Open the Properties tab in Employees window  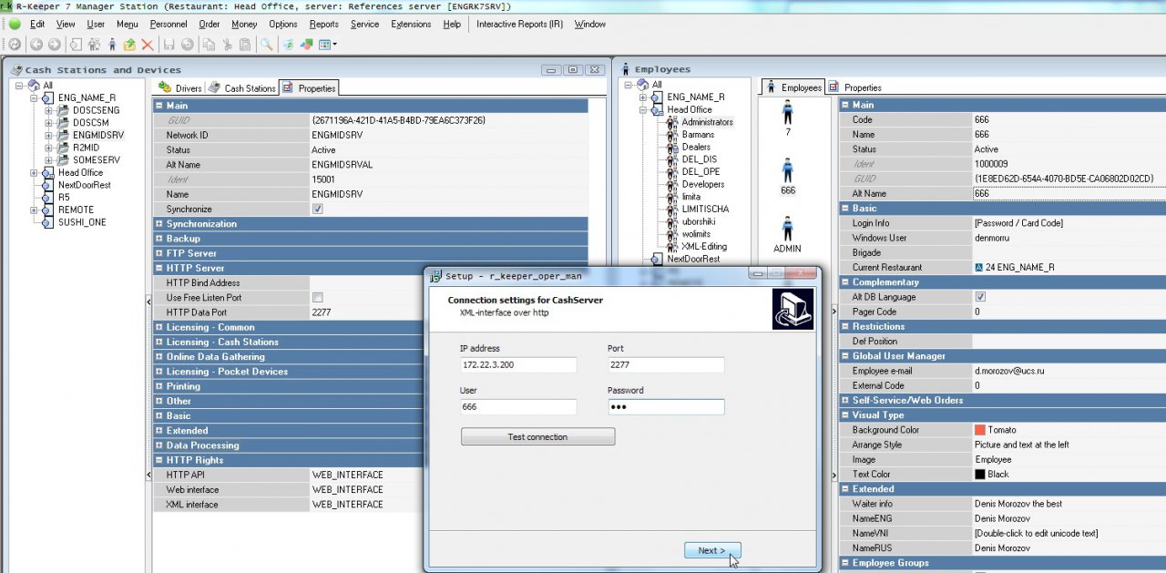tap(855, 87)
